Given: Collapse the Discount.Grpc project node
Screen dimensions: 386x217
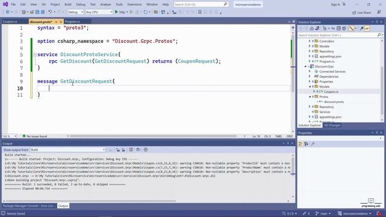Looking at the screenshot, I should tap(306, 66).
